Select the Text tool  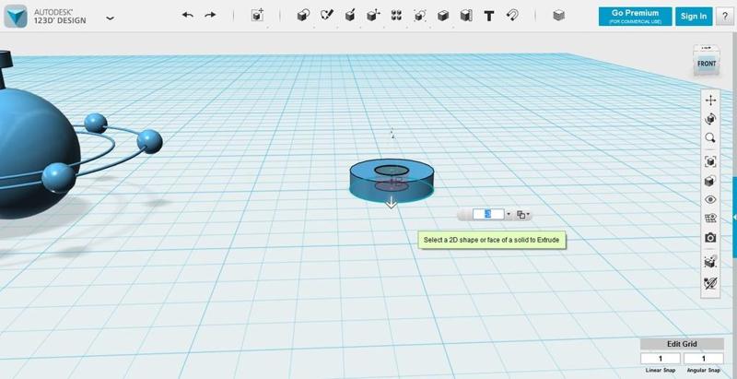488,16
